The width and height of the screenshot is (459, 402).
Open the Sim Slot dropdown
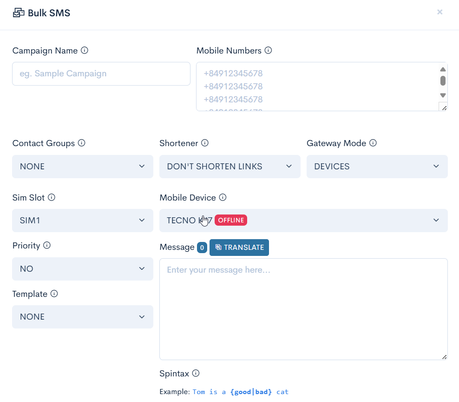(x=82, y=221)
